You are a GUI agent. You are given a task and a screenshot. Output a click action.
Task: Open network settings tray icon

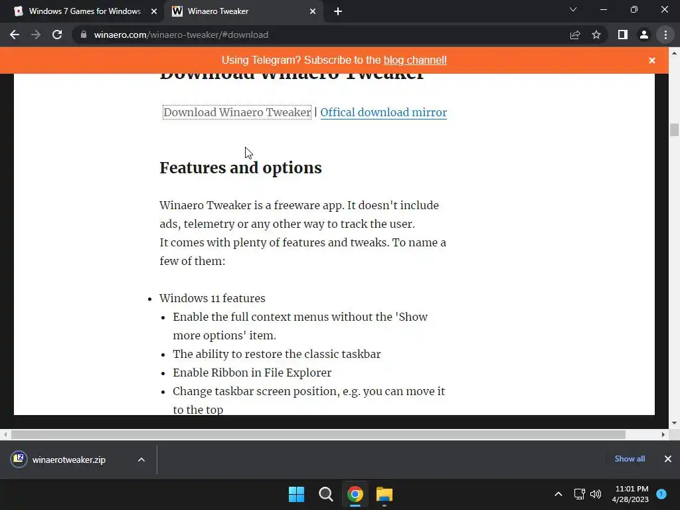579,494
